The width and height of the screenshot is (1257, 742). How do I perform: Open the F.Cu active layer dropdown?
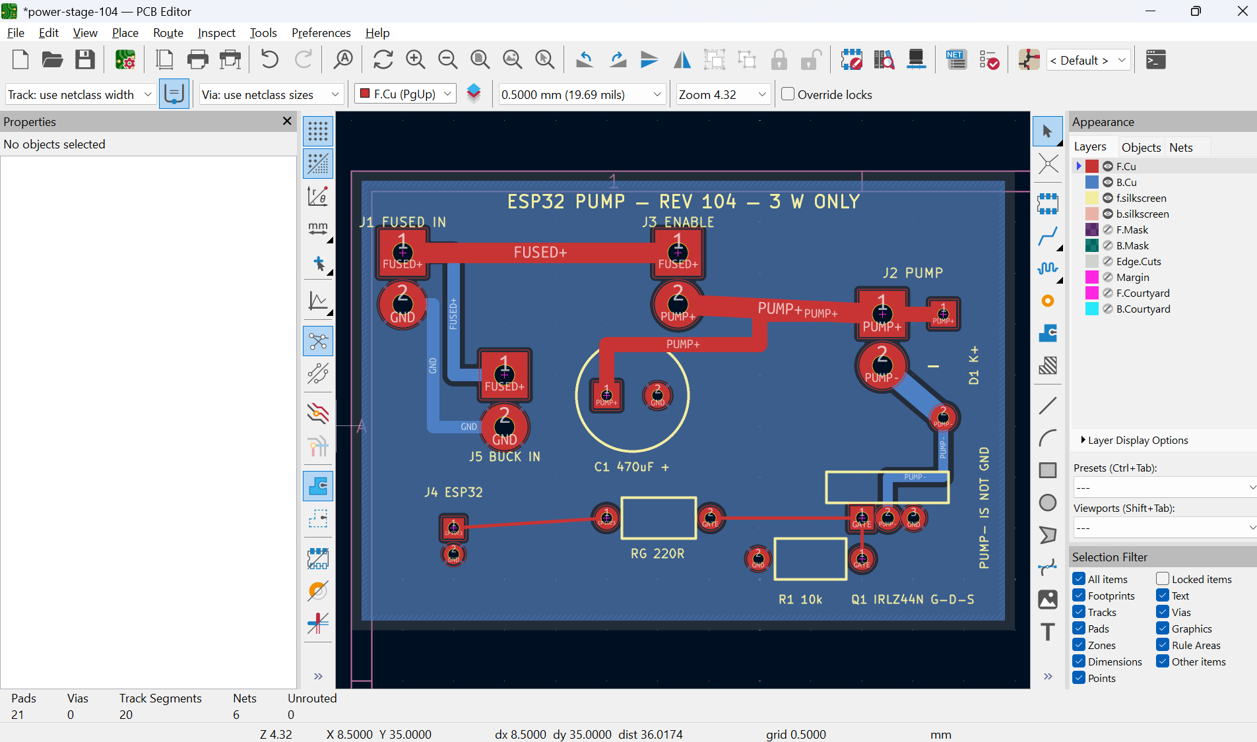(x=405, y=94)
